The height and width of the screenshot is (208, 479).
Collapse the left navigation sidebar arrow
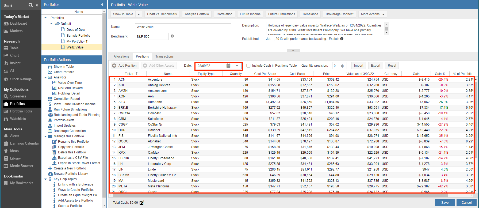[x=37, y=5]
